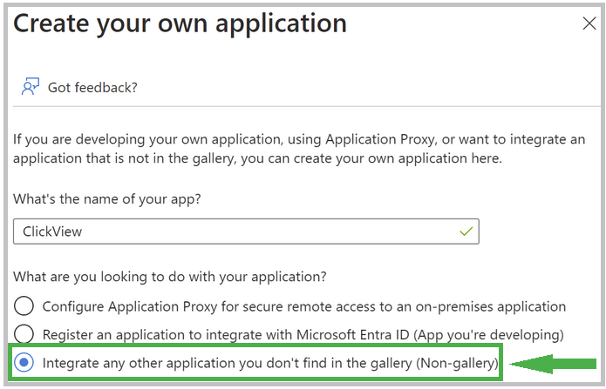Click the (App you're developing) text
The width and height of the screenshot is (606, 389).
pyautogui.click(x=488, y=334)
